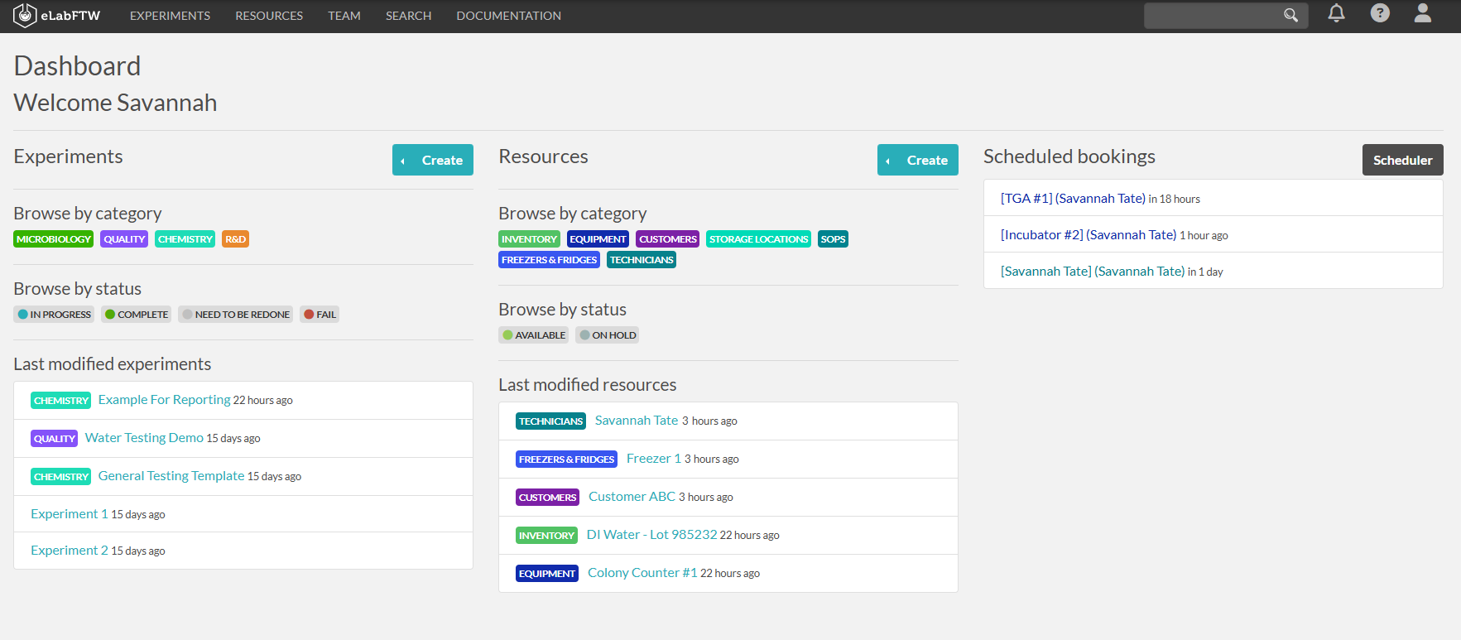Image resolution: width=1461 pixels, height=640 pixels.
Task: Click Equipment badge beside Colony Counter #1
Action: click(546, 574)
